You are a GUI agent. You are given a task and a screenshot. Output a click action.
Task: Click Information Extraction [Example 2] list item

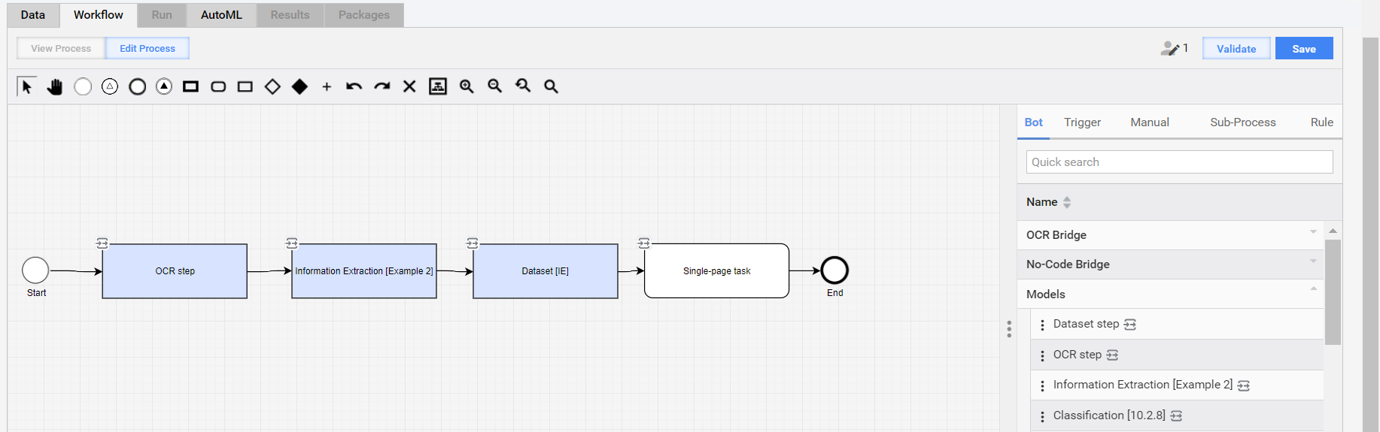tap(1177, 385)
